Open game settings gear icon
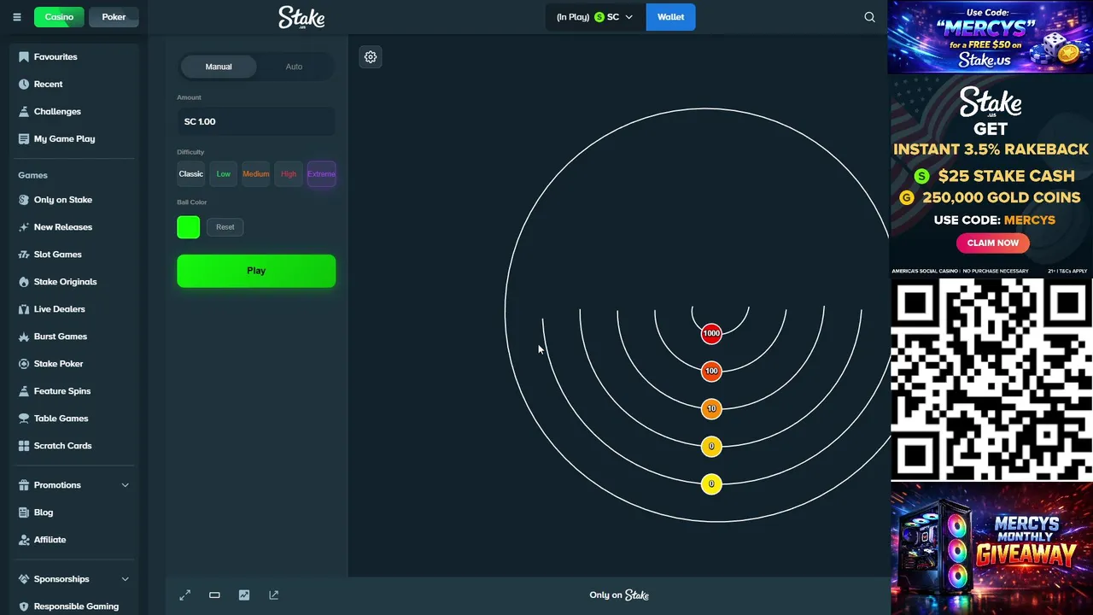This screenshot has width=1093, height=615. (371, 57)
